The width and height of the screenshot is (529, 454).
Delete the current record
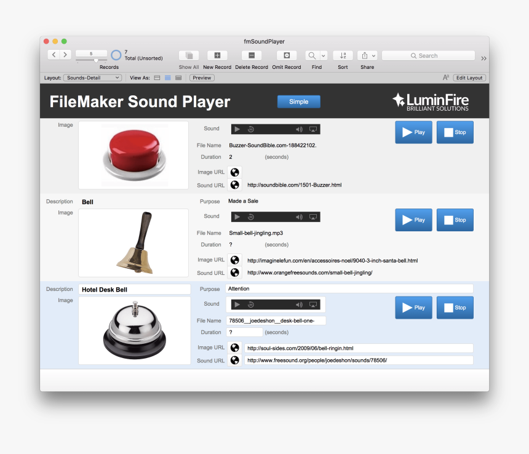click(251, 57)
